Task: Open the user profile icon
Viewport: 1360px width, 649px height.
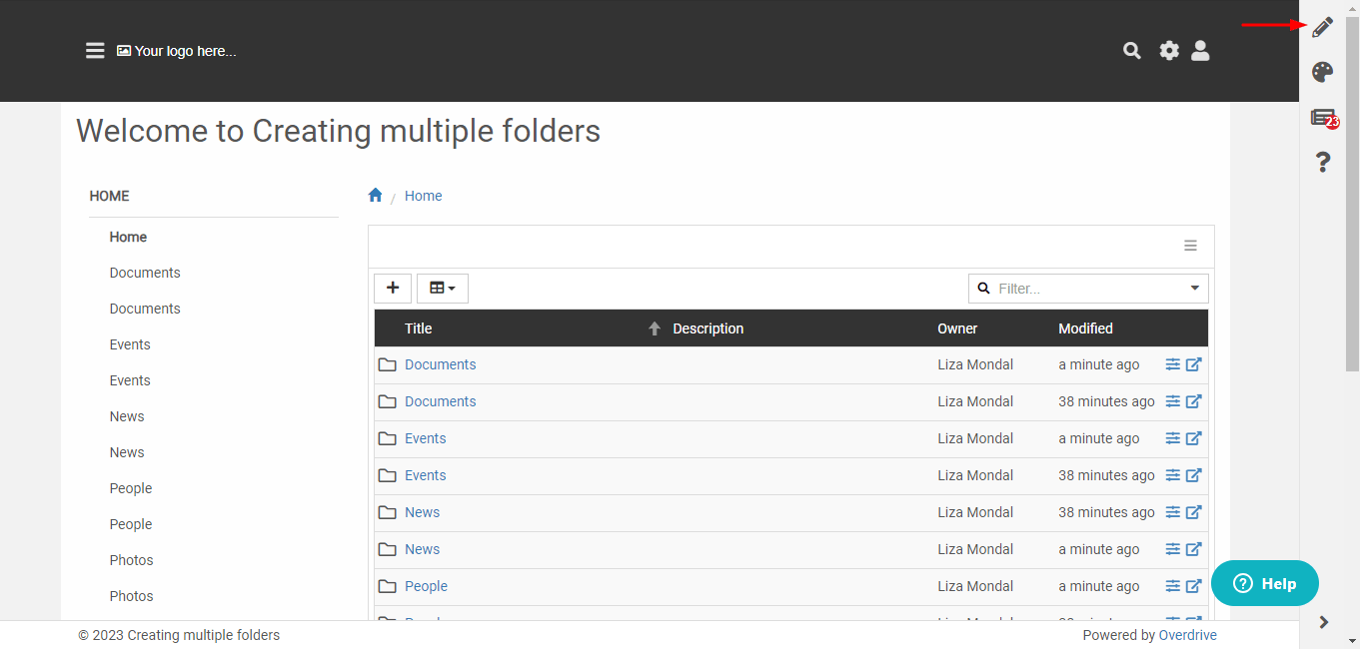Action: tap(1200, 50)
